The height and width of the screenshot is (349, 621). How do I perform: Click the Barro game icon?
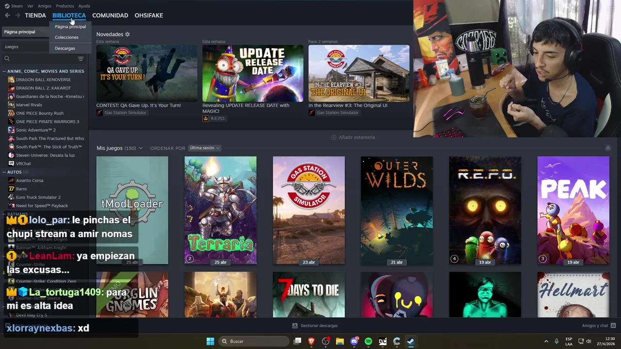click(11, 189)
